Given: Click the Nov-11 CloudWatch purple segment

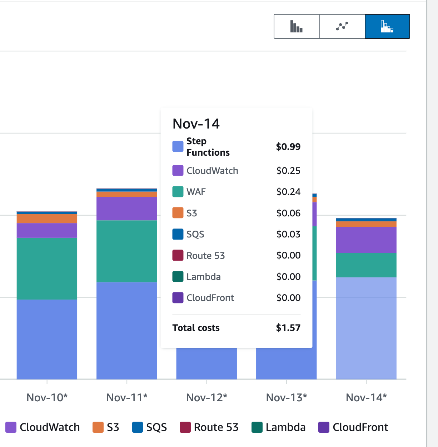Looking at the screenshot, I should pos(127,209).
